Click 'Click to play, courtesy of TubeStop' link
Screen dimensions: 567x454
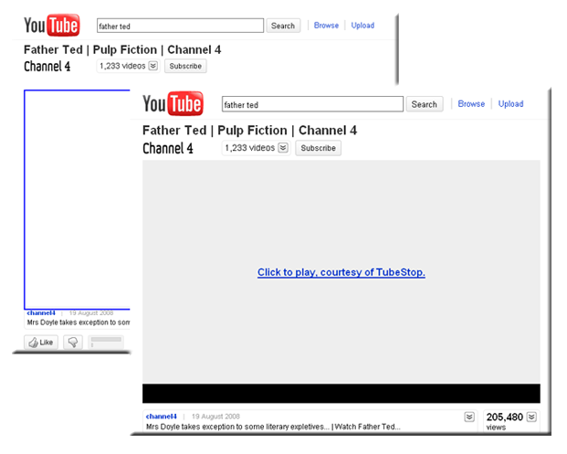tap(341, 272)
